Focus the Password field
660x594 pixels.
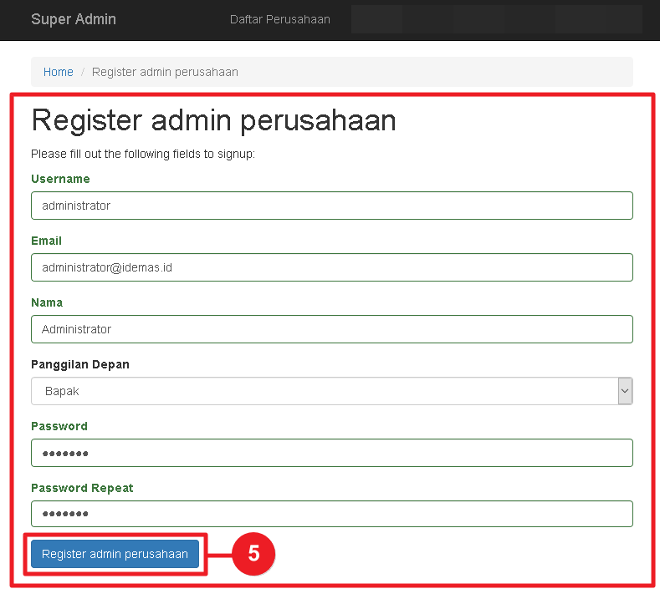tap(331, 453)
